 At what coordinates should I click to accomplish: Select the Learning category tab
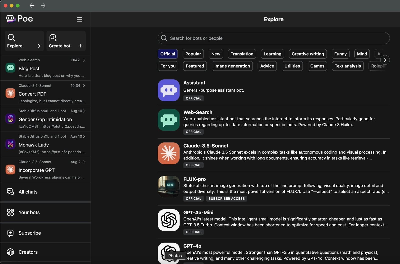(272, 54)
